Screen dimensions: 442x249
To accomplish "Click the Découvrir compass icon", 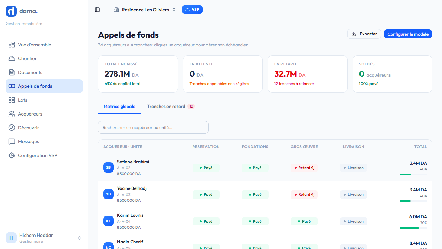I will pos(12,128).
